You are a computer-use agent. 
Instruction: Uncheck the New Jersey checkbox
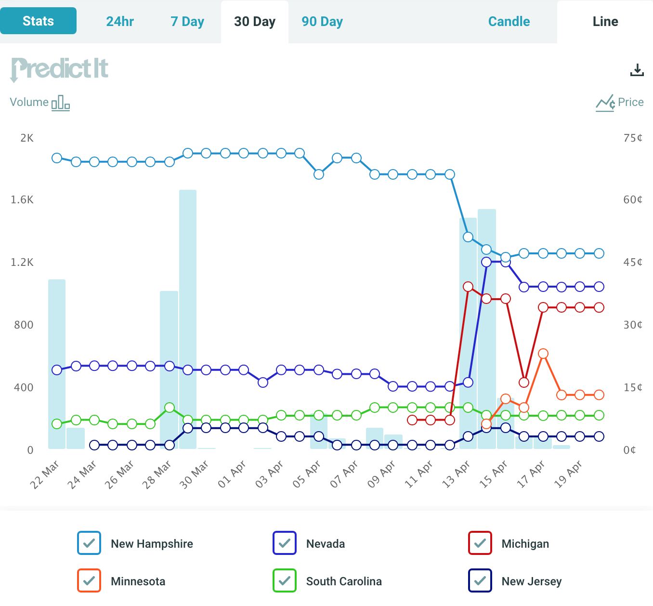coord(480,581)
